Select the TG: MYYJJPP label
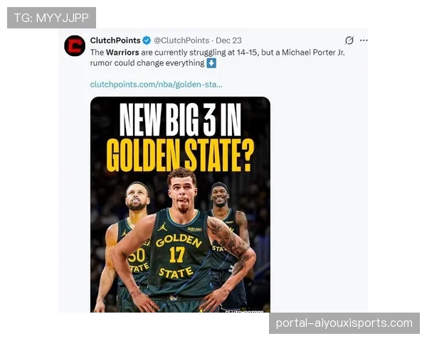427x341 pixels. pyautogui.click(x=51, y=18)
